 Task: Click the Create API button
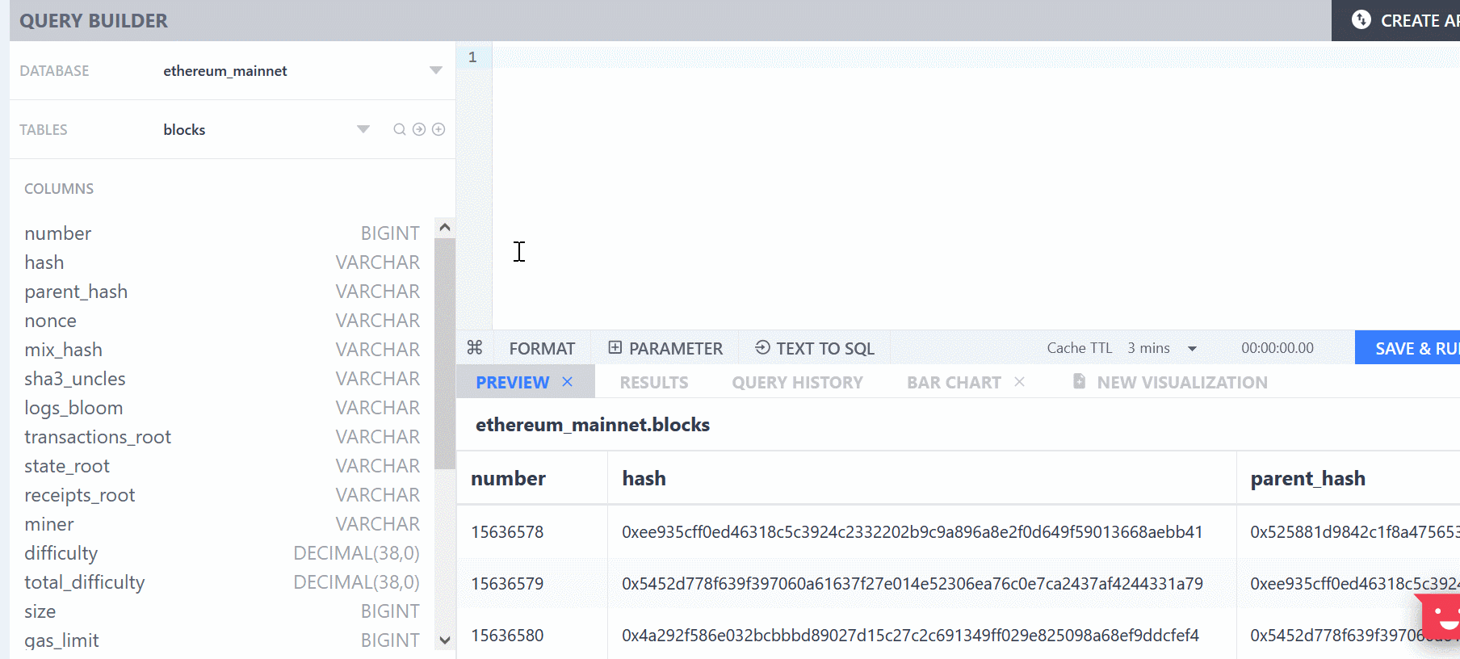click(x=1395, y=20)
